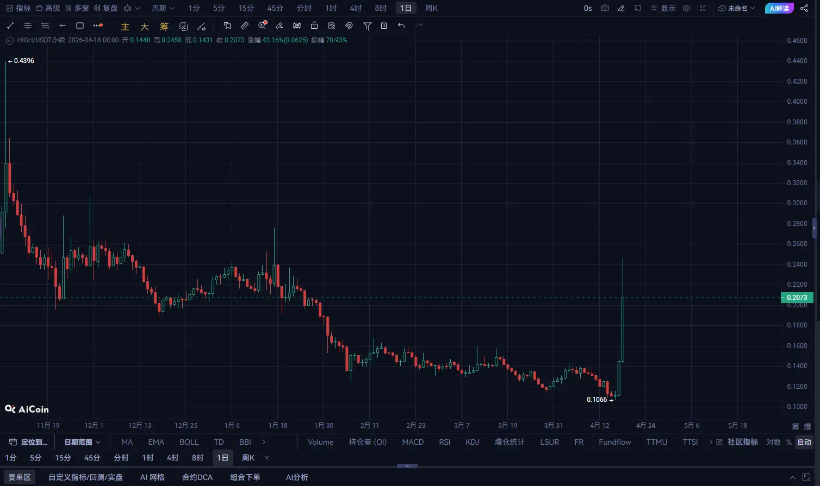Select the trend line drawing tool
The image size is (820, 486).
point(10,26)
